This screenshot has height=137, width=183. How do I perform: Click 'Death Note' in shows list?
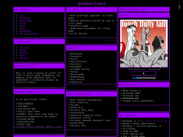coord(77,123)
